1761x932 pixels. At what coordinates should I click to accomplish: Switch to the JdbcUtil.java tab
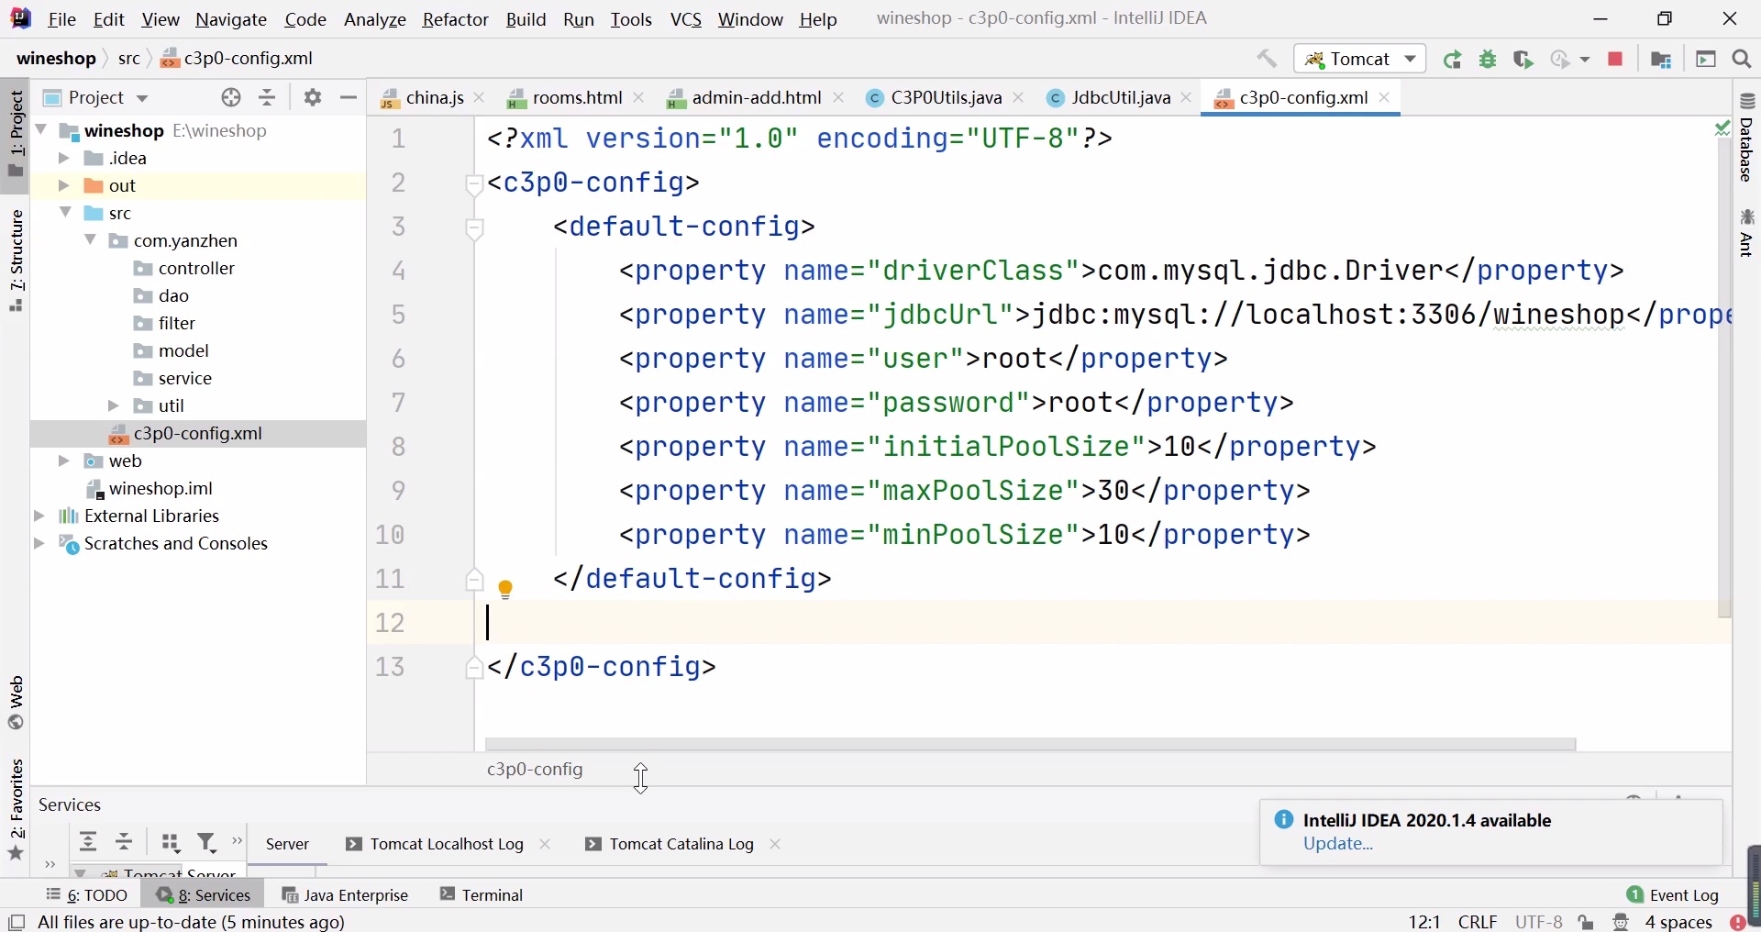tap(1112, 98)
